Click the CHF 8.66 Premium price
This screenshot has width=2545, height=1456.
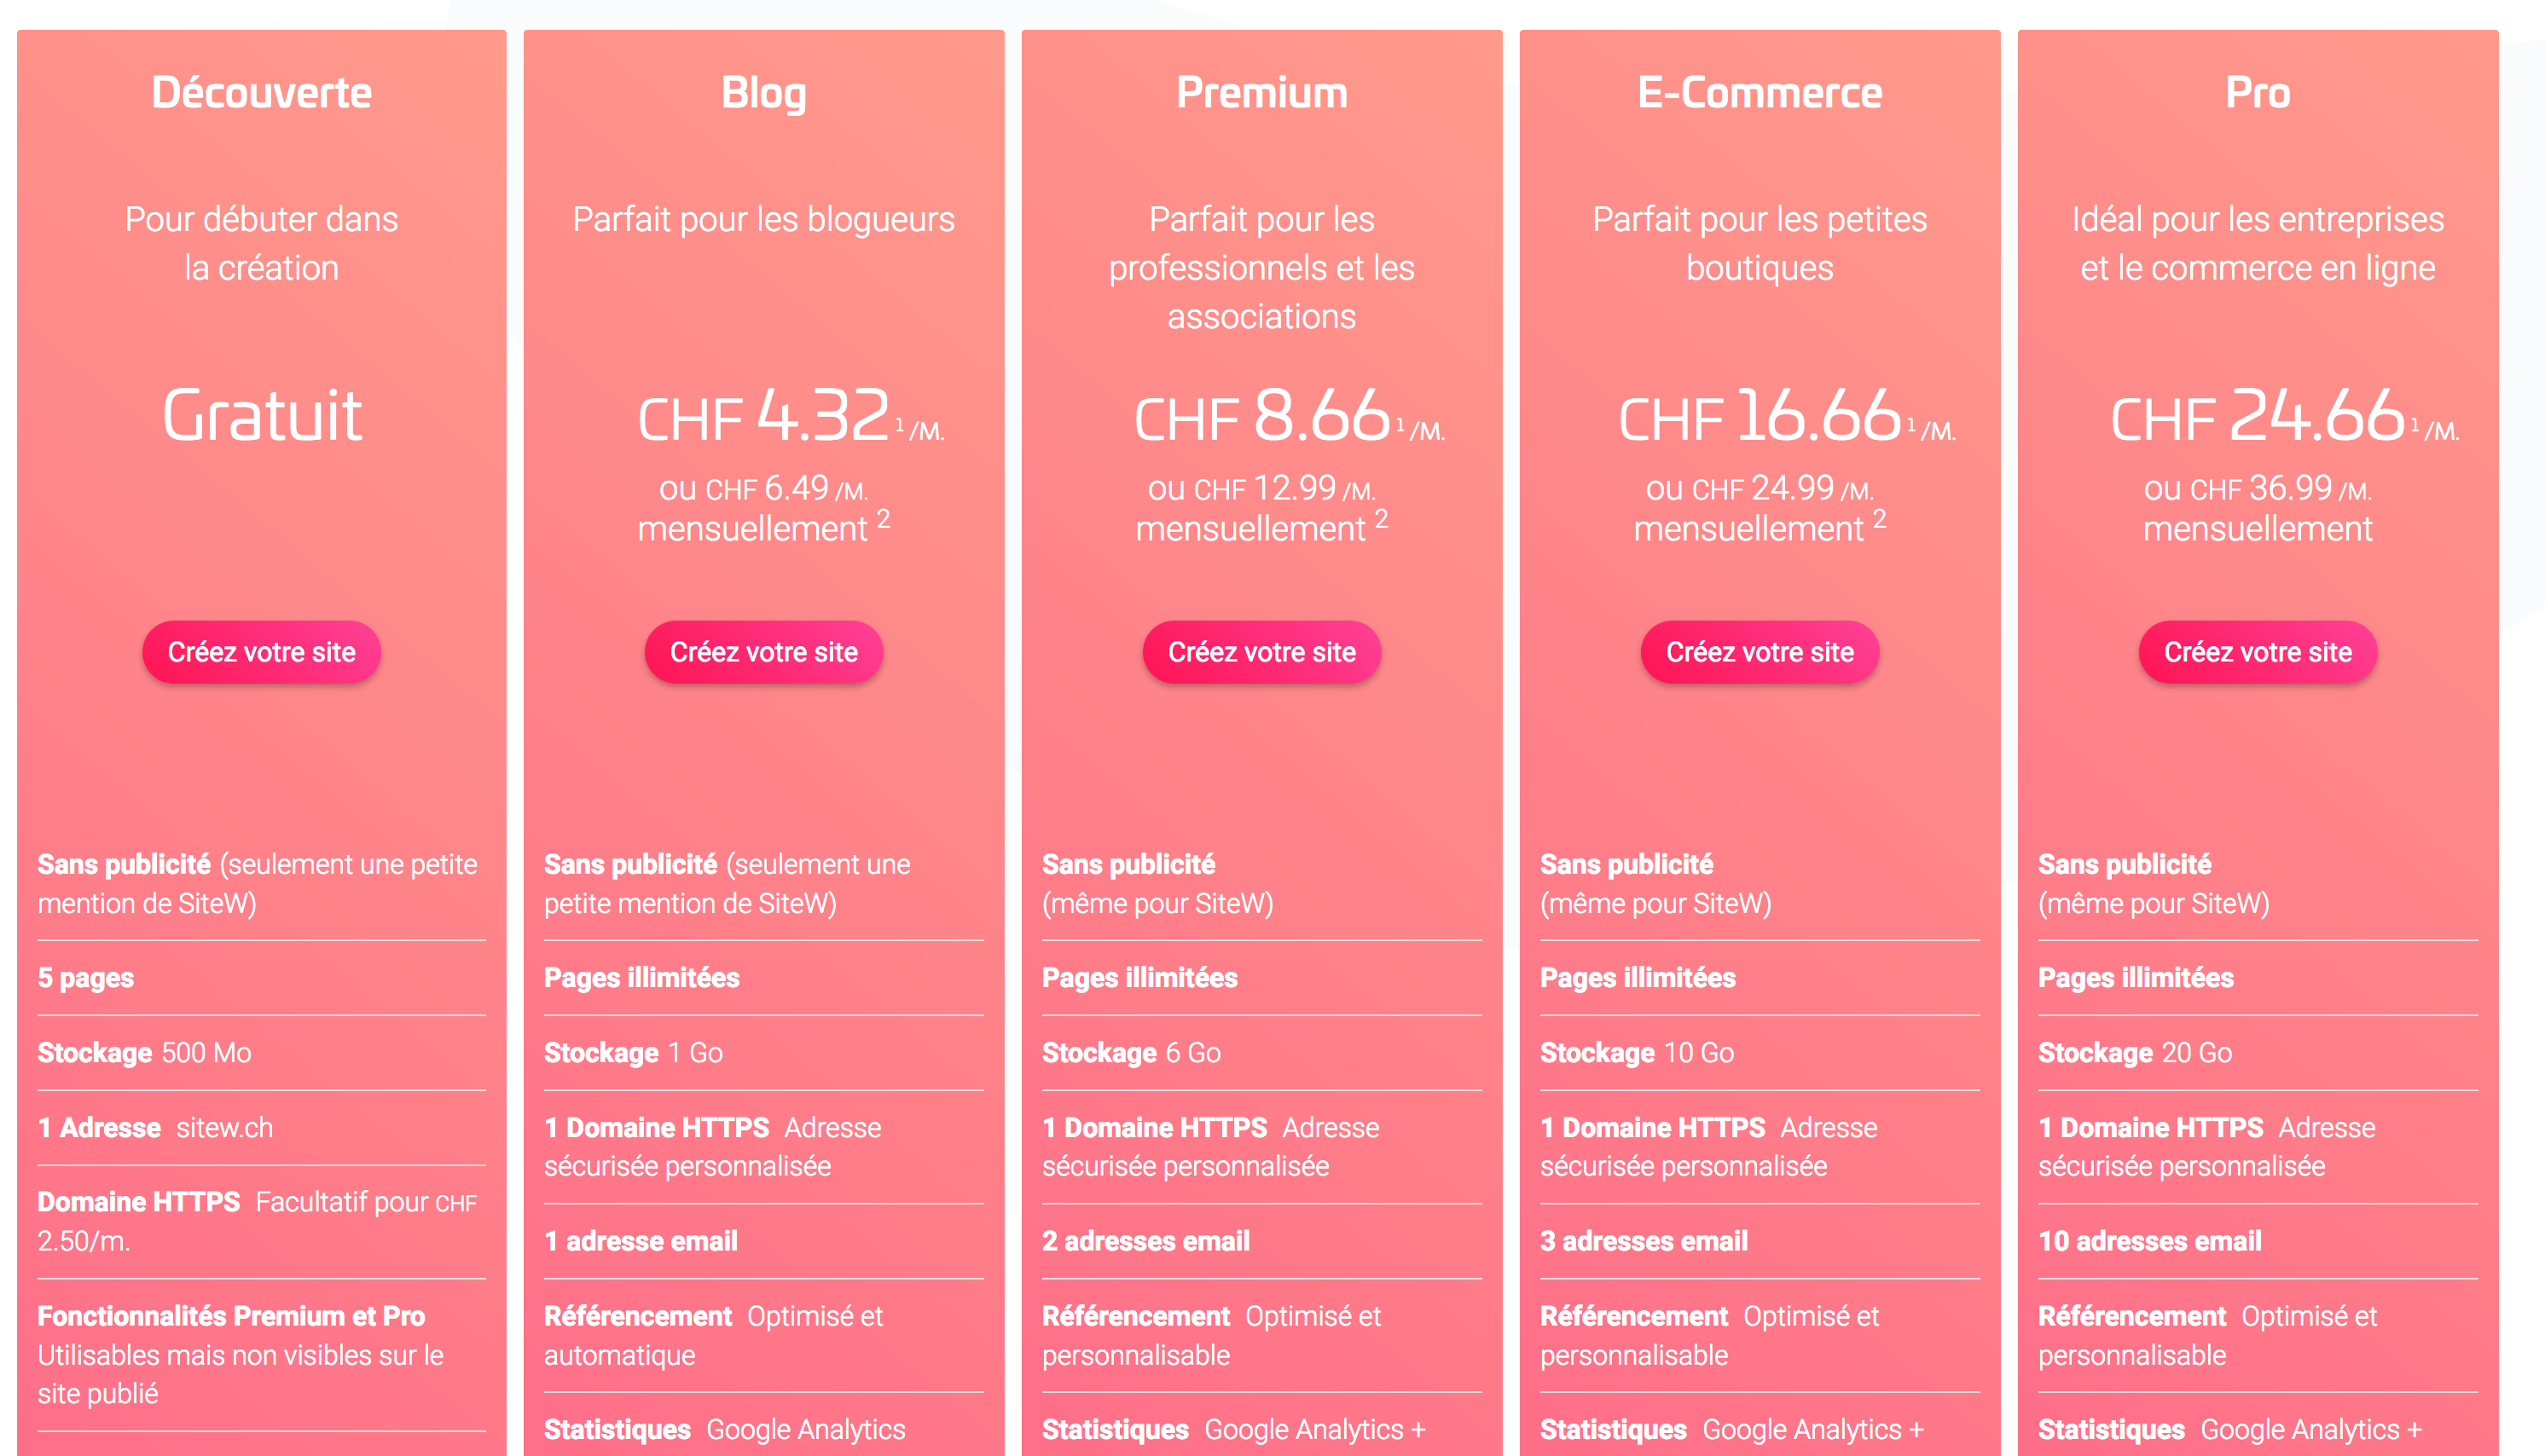click(1262, 416)
